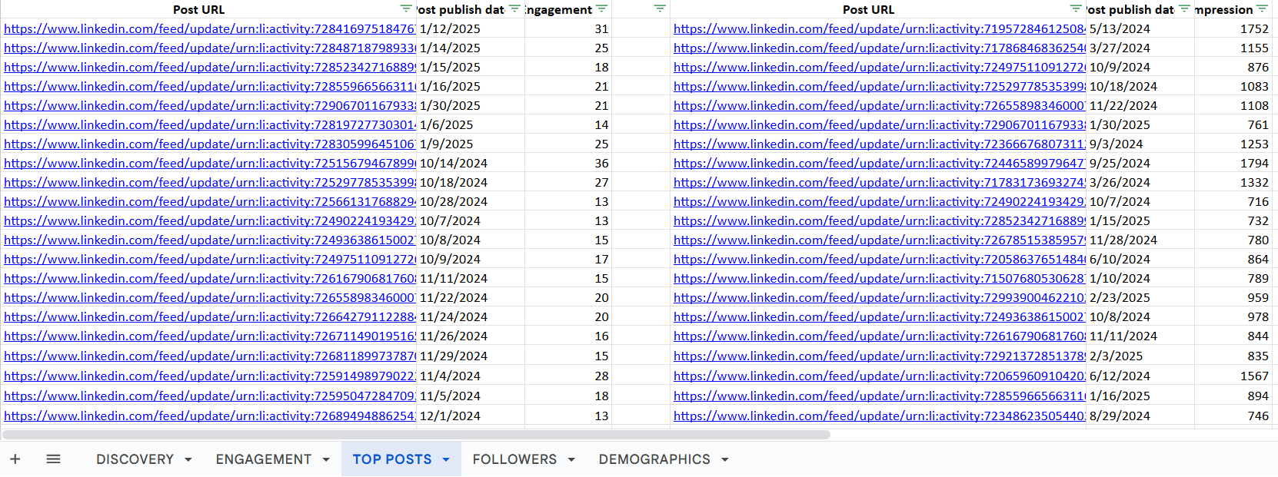Open the all sheets list icon

click(x=53, y=459)
